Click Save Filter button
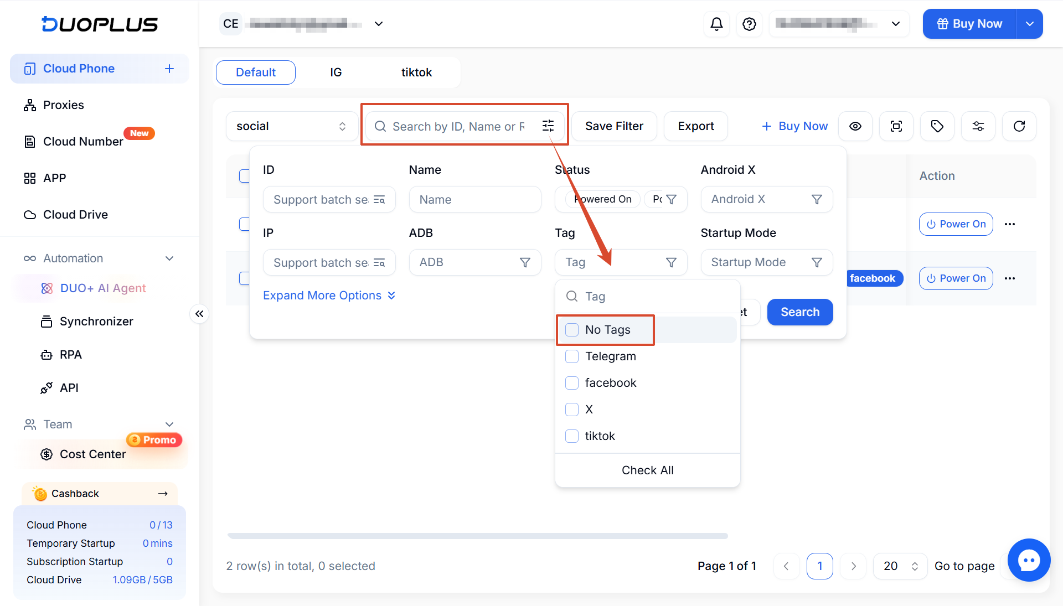 pos(615,126)
